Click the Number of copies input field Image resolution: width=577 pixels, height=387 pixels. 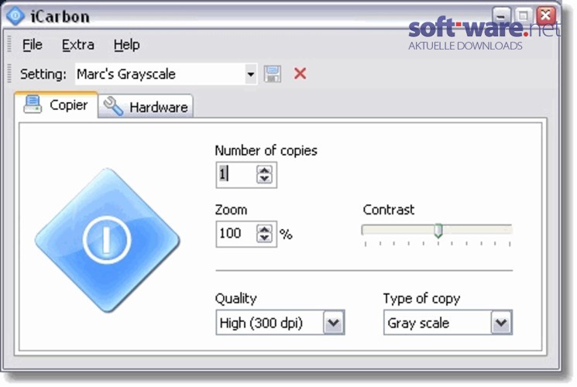[x=236, y=174]
